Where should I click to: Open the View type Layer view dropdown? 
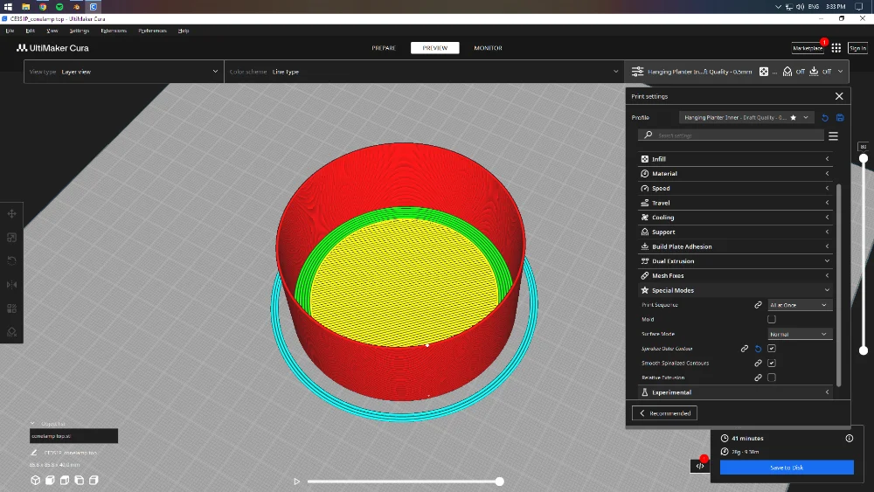pyautogui.click(x=124, y=72)
